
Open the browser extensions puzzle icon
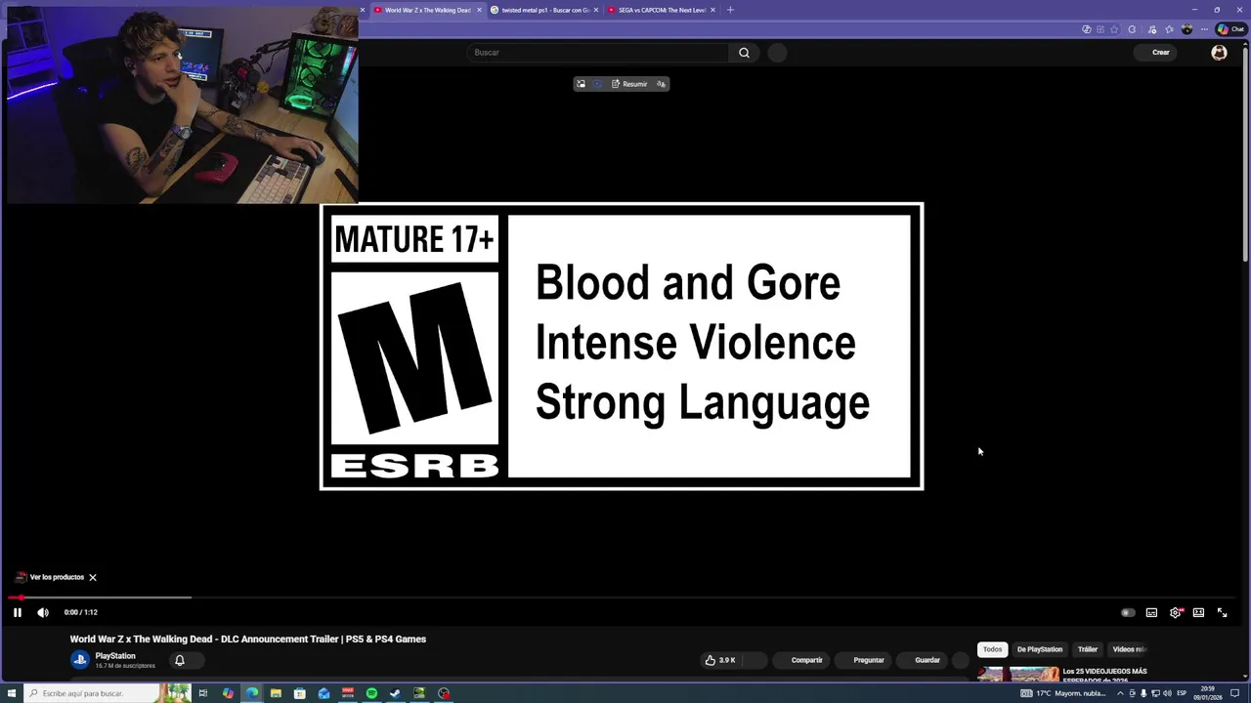click(x=1132, y=29)
